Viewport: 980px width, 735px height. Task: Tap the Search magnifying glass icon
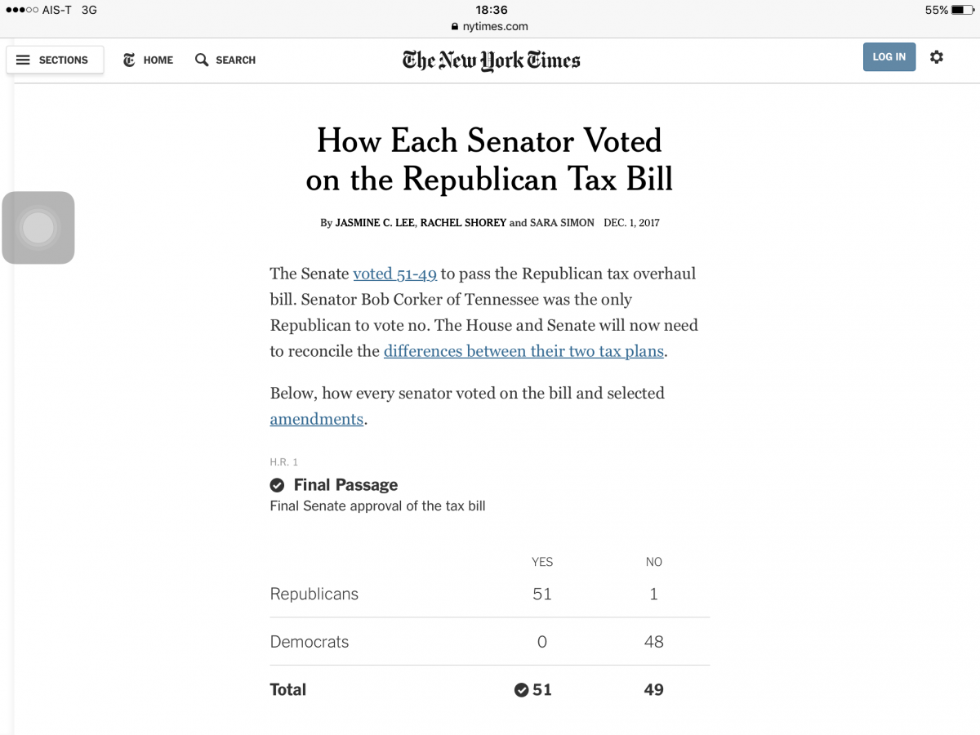202,60
